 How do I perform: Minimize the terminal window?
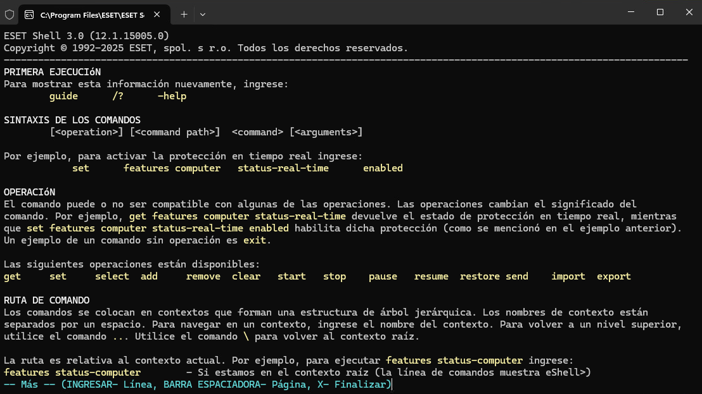[x=630, y=12]
